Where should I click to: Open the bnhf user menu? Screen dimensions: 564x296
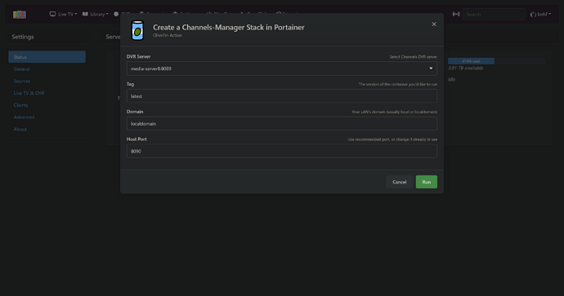(540, 15)
